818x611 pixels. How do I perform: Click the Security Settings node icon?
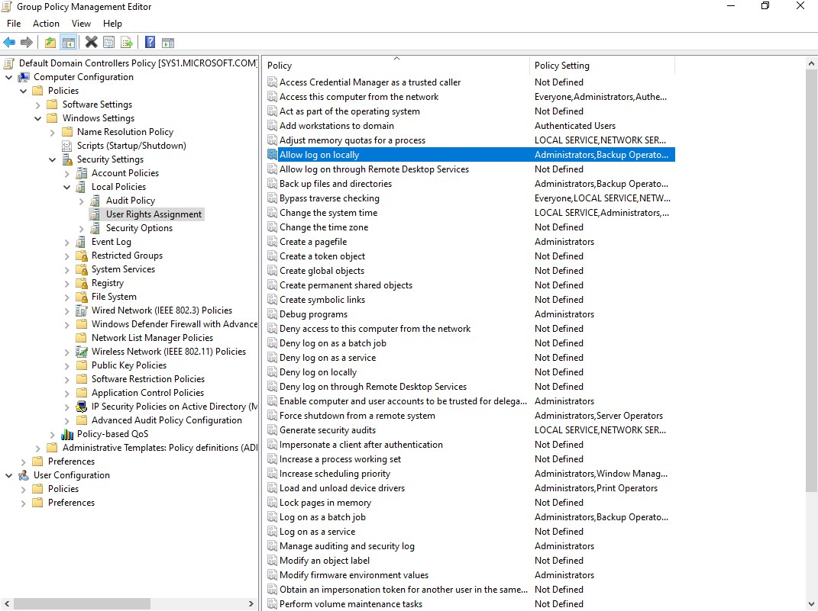pyautogui.click(x=67, y=159)
